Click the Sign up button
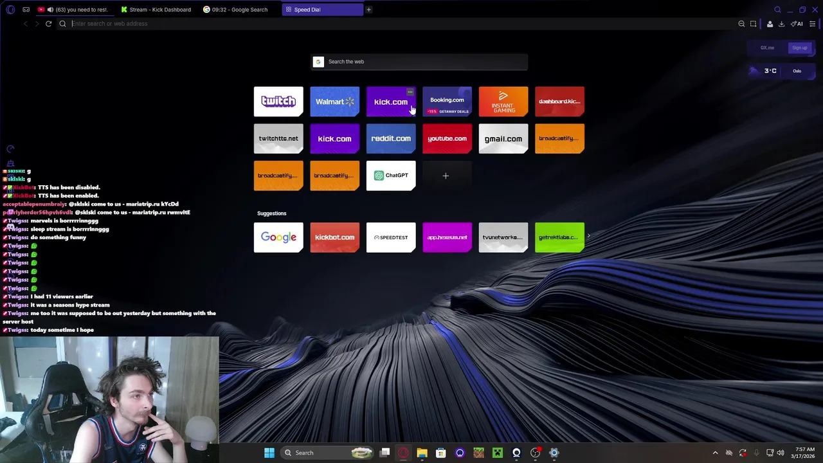 [799, 48]
